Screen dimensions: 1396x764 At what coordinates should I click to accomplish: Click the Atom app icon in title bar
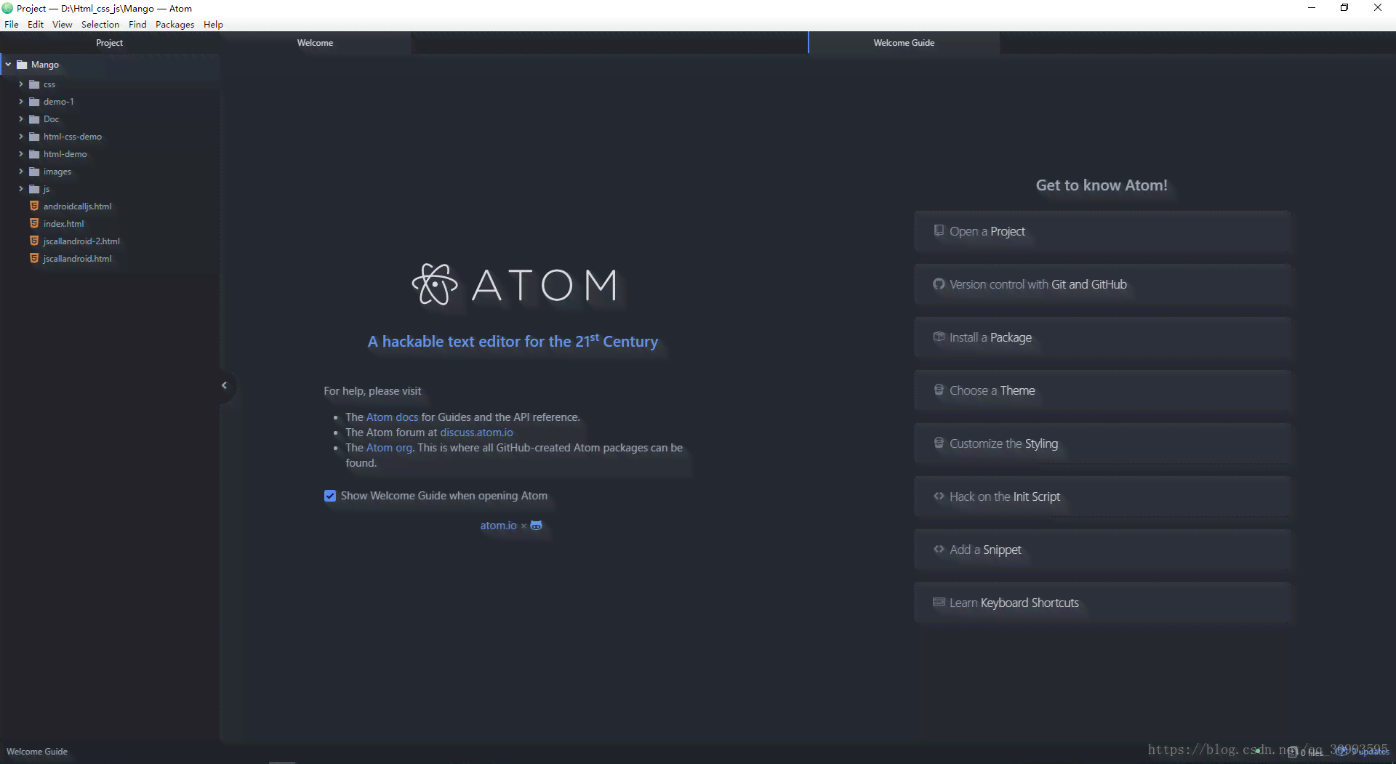pyautogui.click(x=7, y=9)
